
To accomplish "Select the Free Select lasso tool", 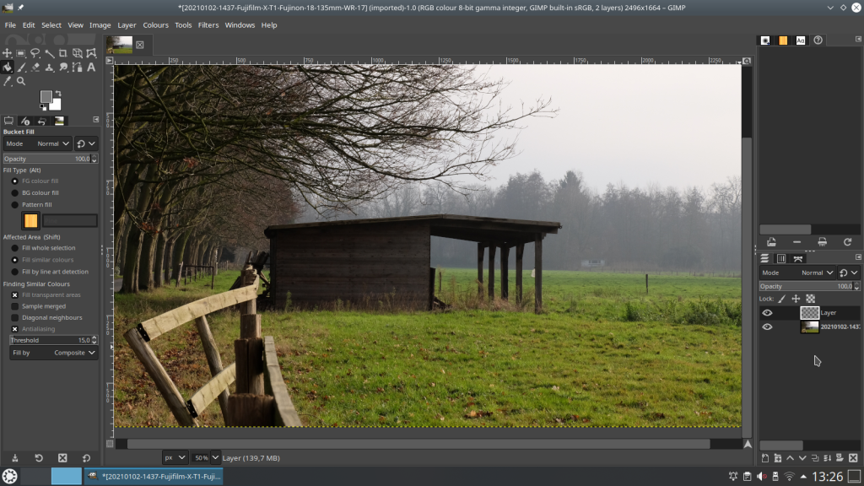I will tap(35, 53).
